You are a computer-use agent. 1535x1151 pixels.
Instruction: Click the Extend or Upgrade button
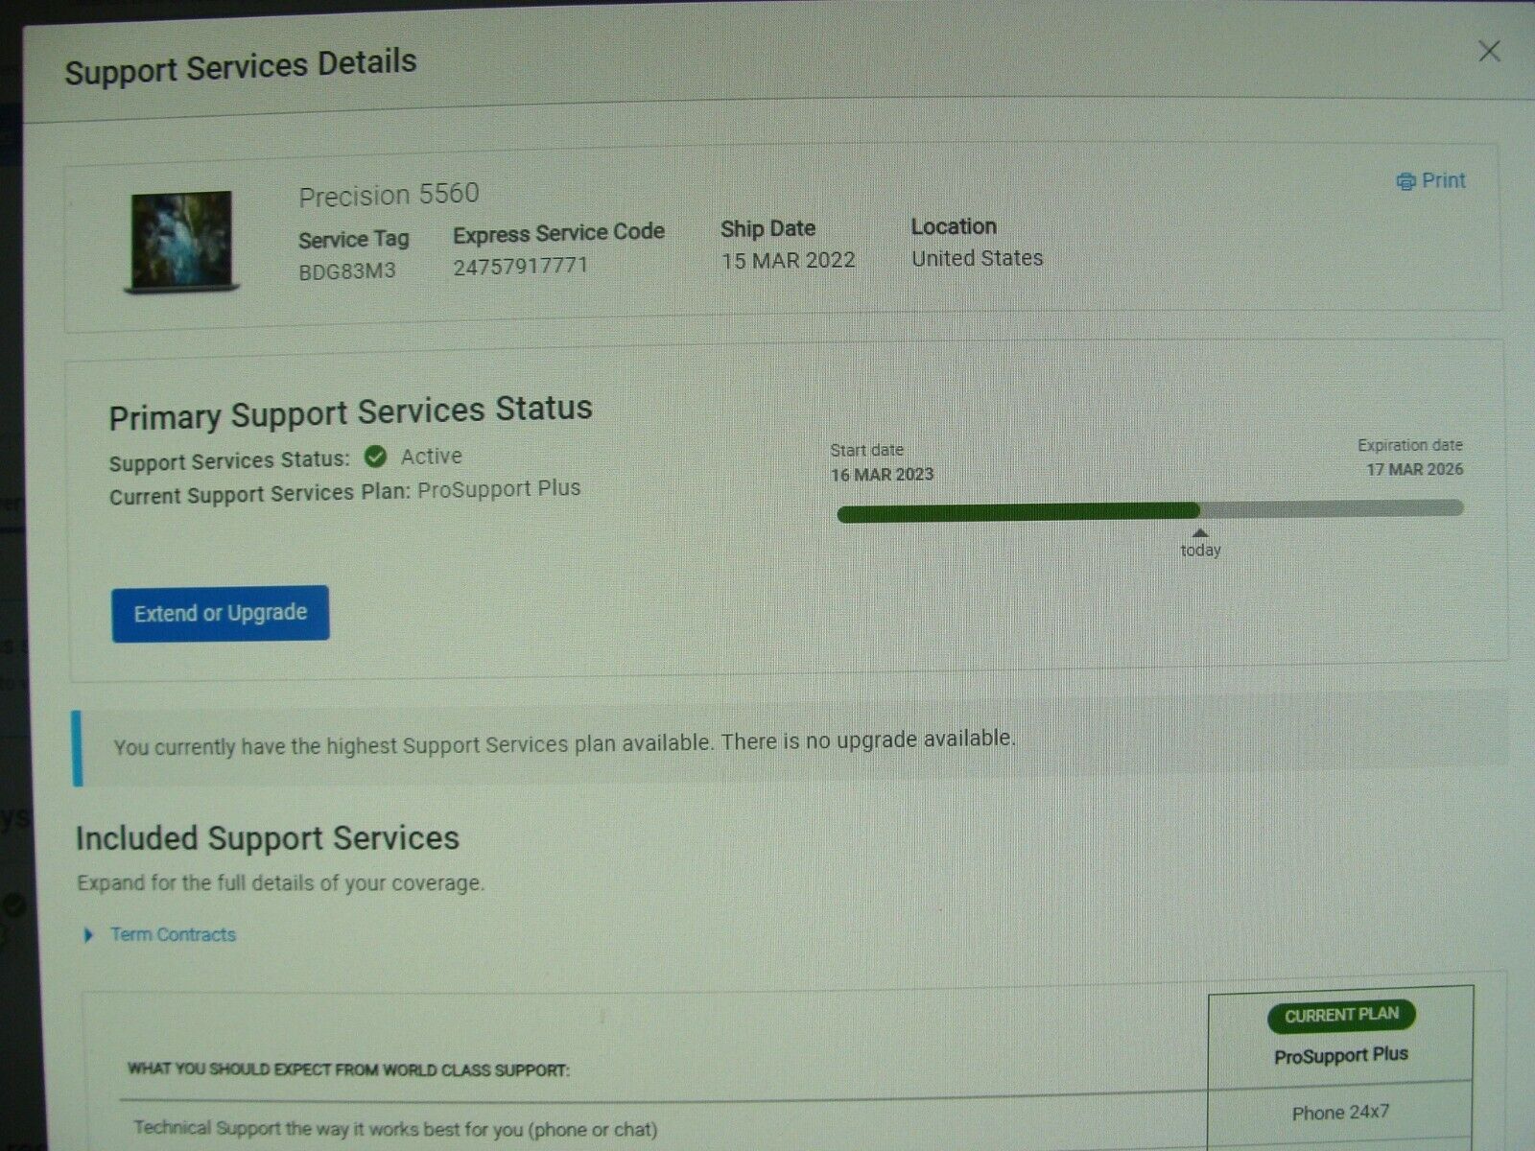[220, 613]
